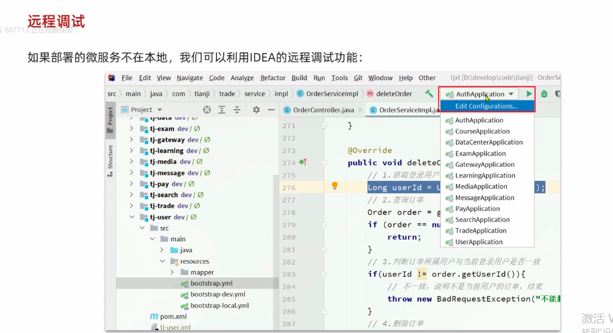Screen dimensions: 613x333
Task: Select MediaApplication configuration
Action: pyautogui.click(x=487, y=186)
